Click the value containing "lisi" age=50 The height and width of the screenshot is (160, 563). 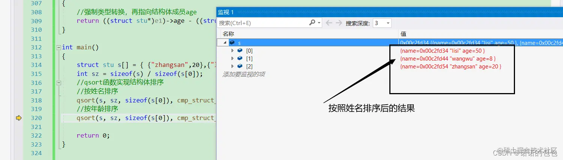pyautogui.click(x=443, y=50)
